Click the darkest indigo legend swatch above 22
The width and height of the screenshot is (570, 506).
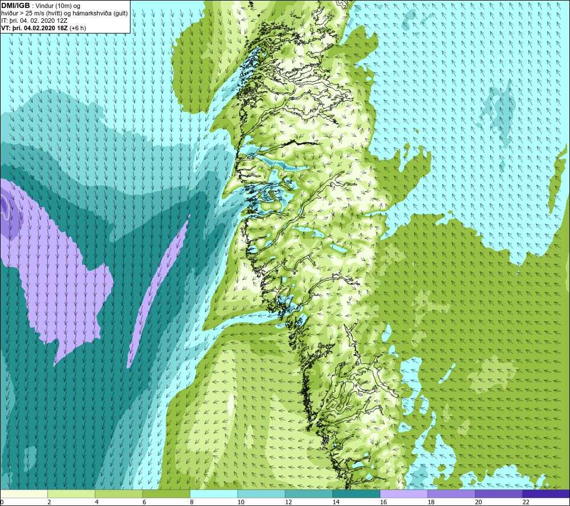tap(546, 493)
